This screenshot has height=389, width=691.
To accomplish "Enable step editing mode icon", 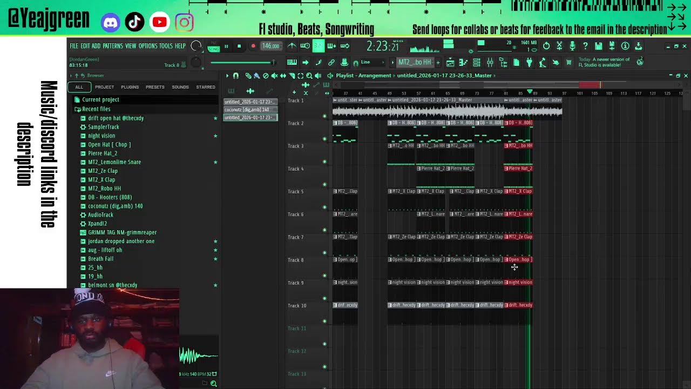I will coord(319,62).
